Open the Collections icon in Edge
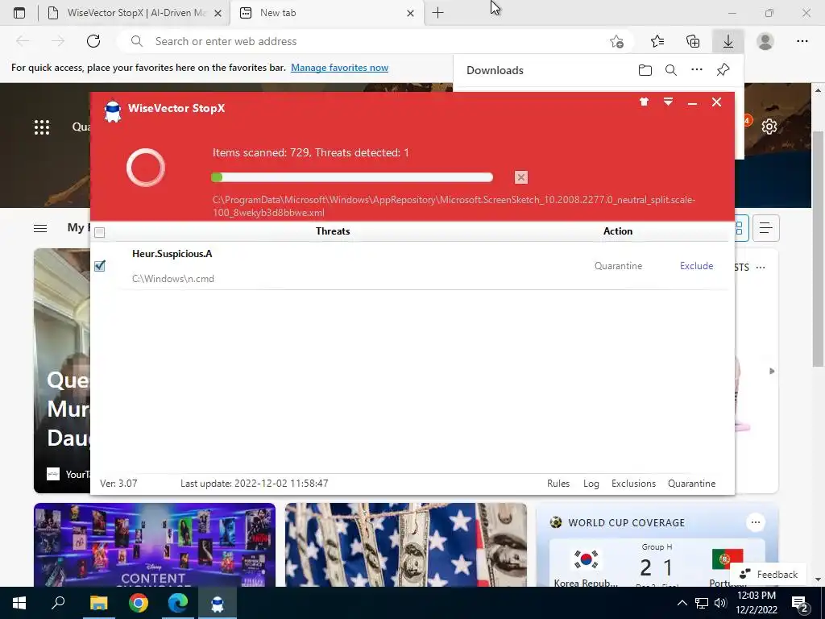825x619 pixels. tap(693, 41)
